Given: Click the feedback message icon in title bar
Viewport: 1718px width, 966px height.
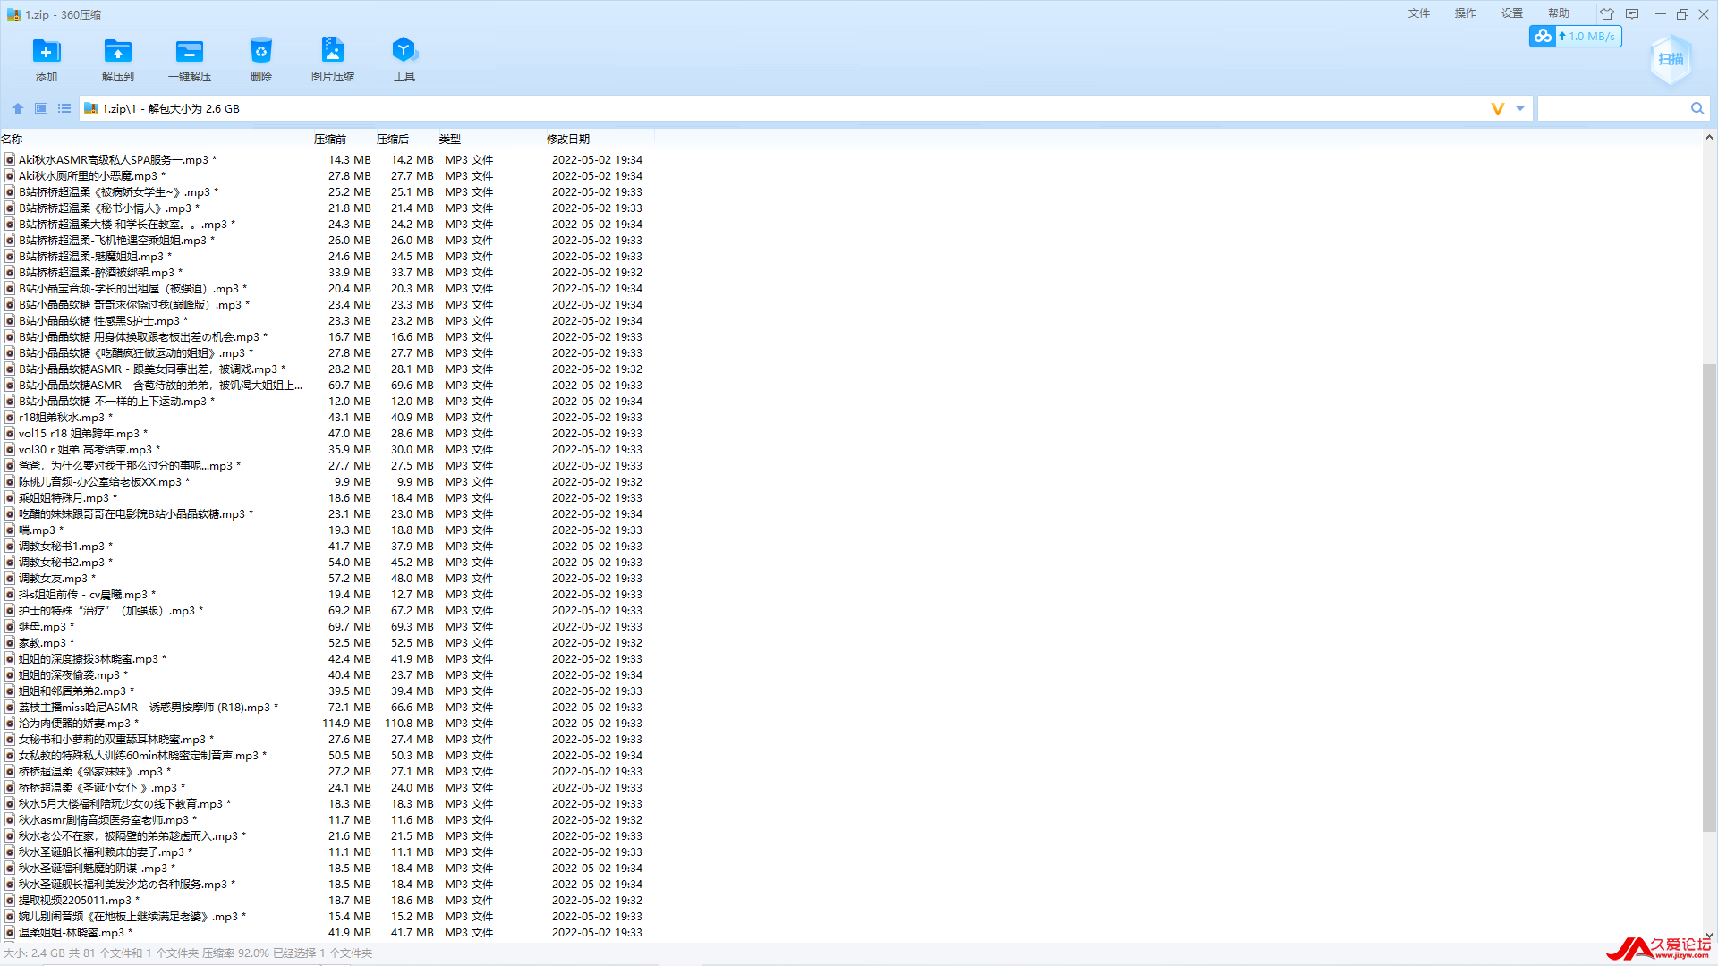Looking at the screenshot, I should click(x=1632, y=13).
